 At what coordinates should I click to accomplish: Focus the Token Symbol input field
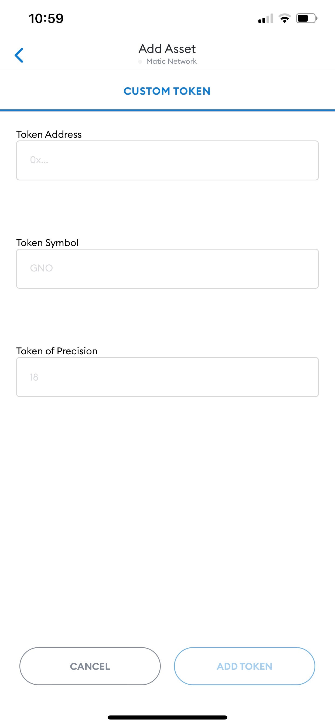pos(167,268)
